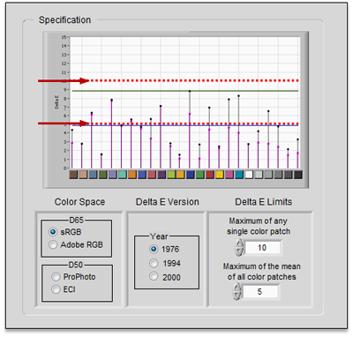Click the single patch limit field showing 10
353x337 pixels.
pos(263,248)
